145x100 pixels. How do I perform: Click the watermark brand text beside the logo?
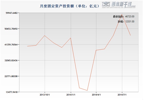(x=123, y=4)
